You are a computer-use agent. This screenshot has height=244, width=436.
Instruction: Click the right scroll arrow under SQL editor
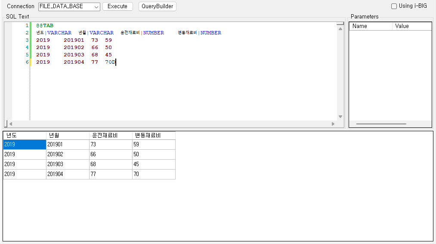pyautogui.click(x=333, y=124)
